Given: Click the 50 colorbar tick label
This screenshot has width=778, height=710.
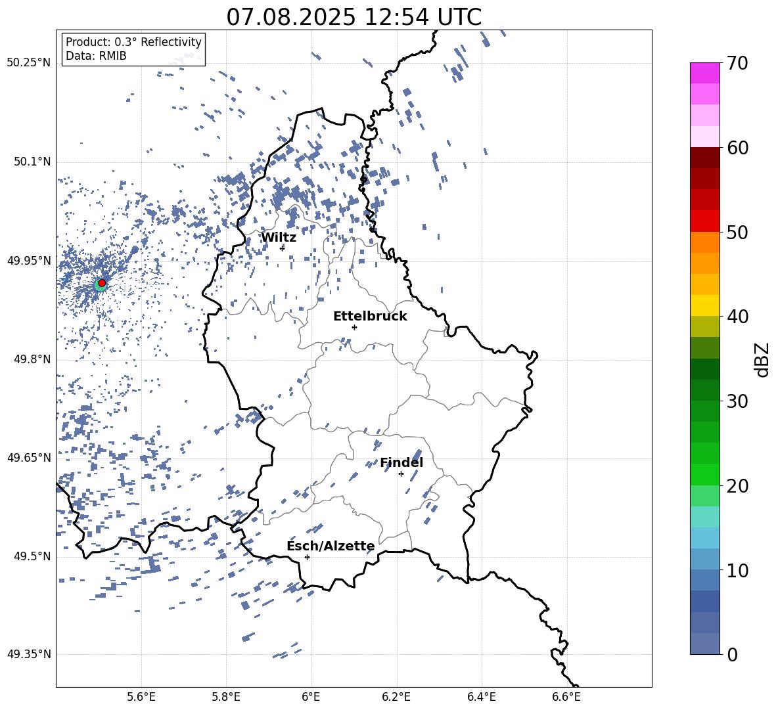Looking at the screenshot, I should 737,233.
